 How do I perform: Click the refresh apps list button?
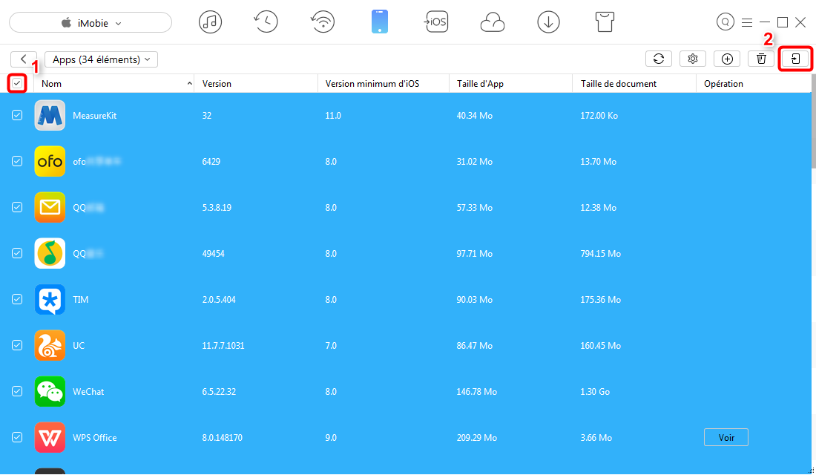click(x=658, y=59)
